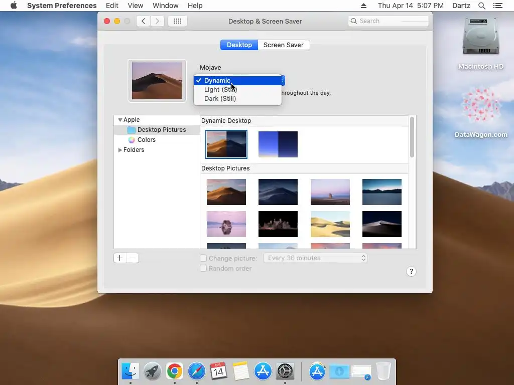Viewport: 514px width, 385px height.
Task: Choose Dynamic in the popup menu
Action: point(237,81)
